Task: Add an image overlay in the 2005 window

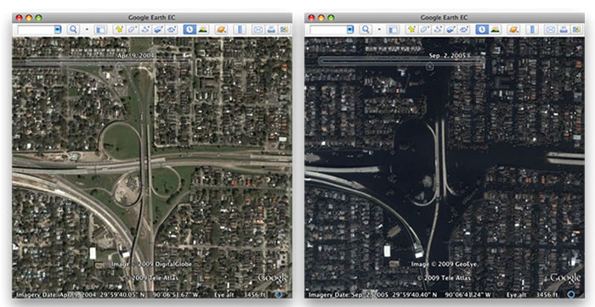Action: click(x=450, y=30)
